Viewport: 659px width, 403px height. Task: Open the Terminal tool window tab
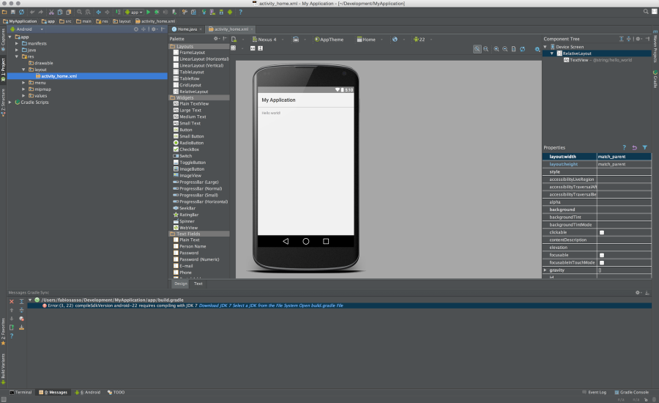(21, 393)
